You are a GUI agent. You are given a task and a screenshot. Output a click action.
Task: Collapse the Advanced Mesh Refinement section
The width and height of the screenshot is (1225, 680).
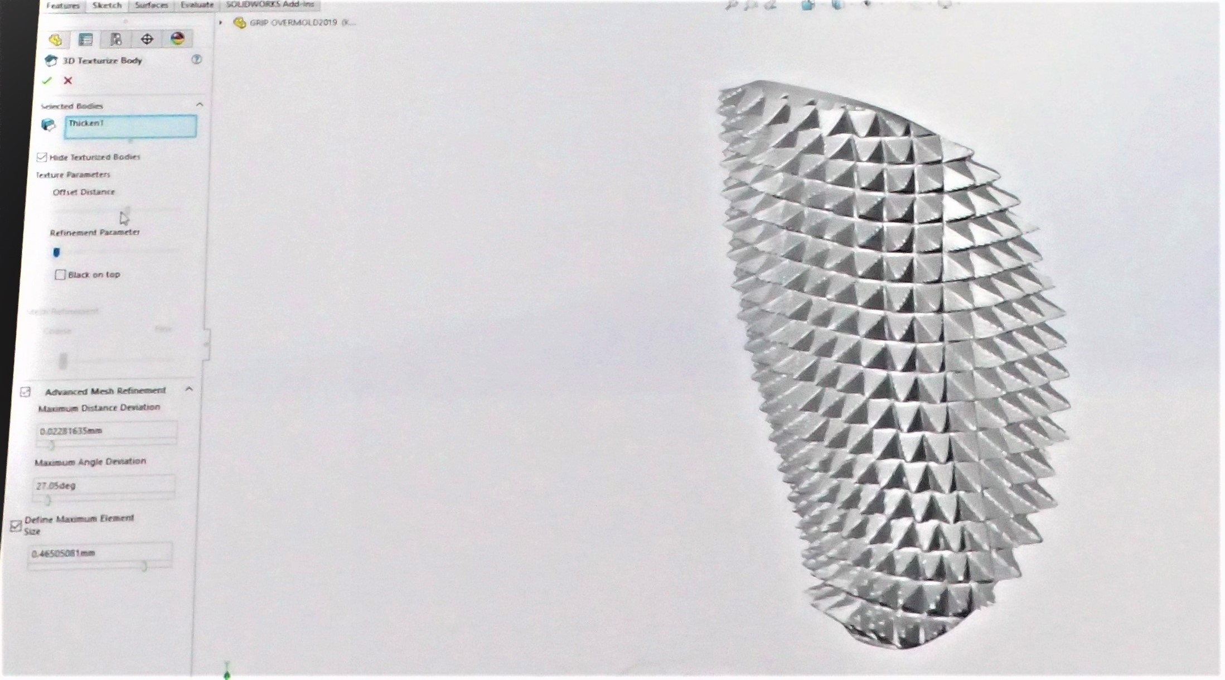pos(189,389)
